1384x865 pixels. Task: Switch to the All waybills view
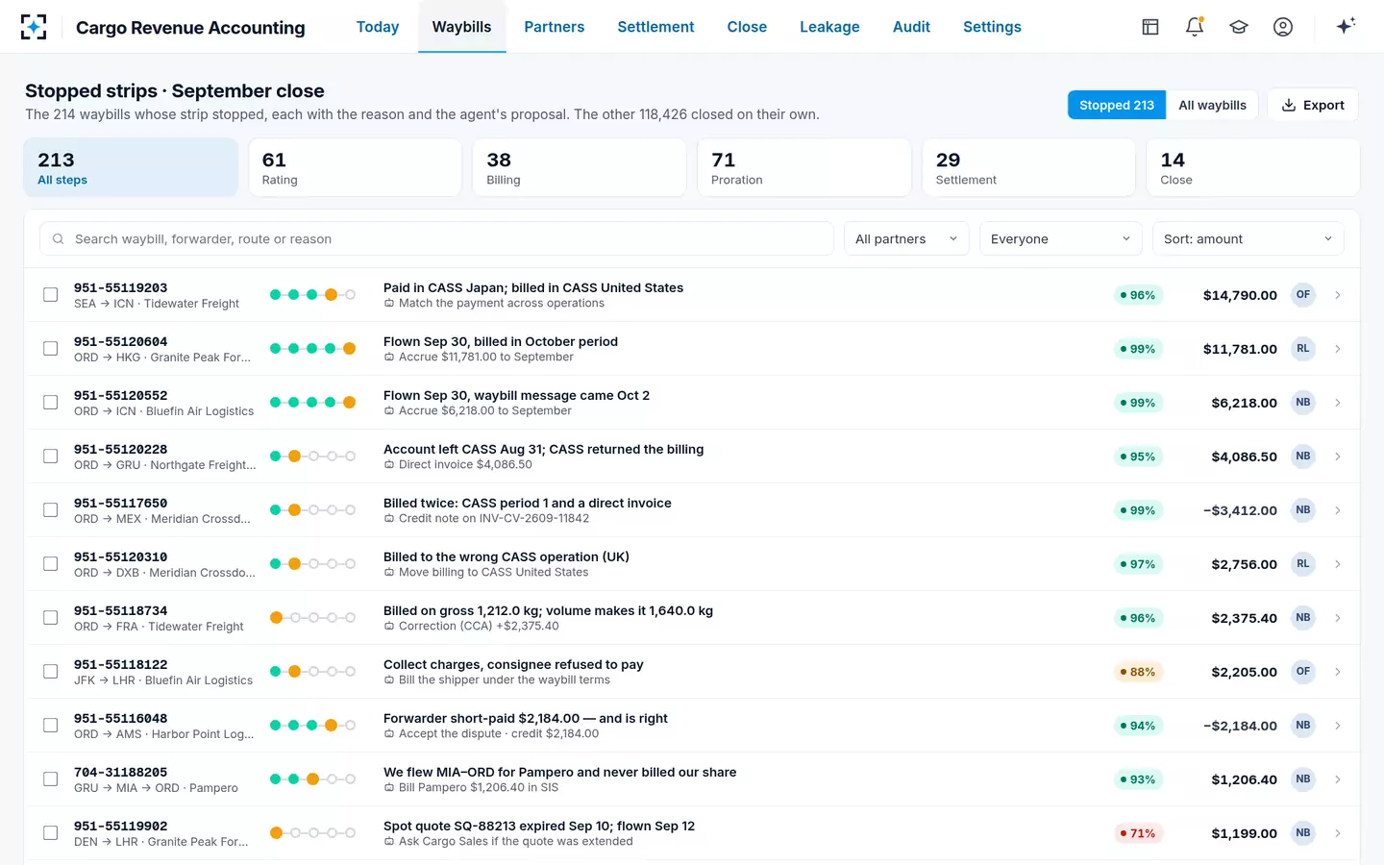pos(1213,105)
